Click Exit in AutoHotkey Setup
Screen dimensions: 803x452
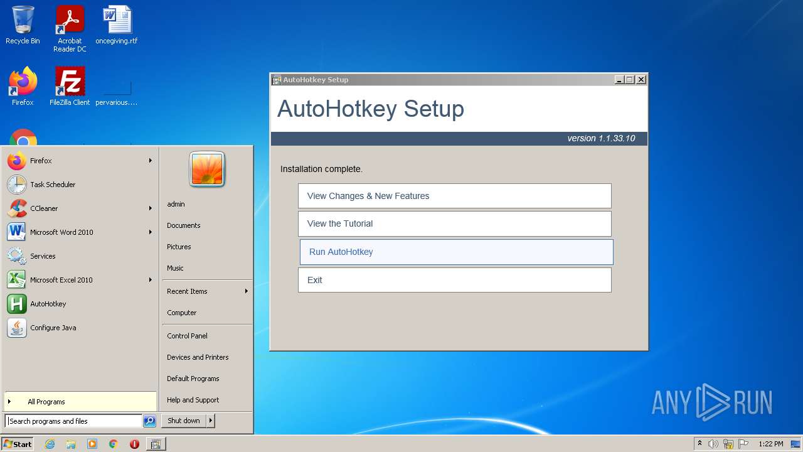(455, 280)
